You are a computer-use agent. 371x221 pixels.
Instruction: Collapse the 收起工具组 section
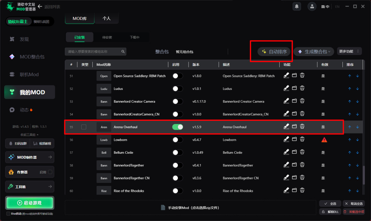click(x=30, y=135)
